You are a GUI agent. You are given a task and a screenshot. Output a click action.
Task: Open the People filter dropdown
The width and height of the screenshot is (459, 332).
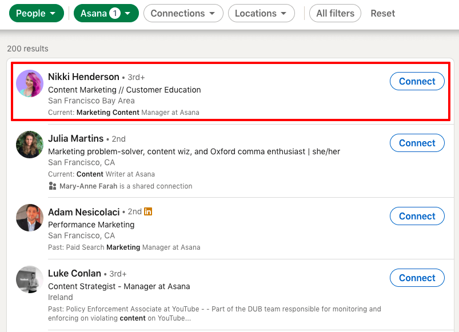coord(36,13)
